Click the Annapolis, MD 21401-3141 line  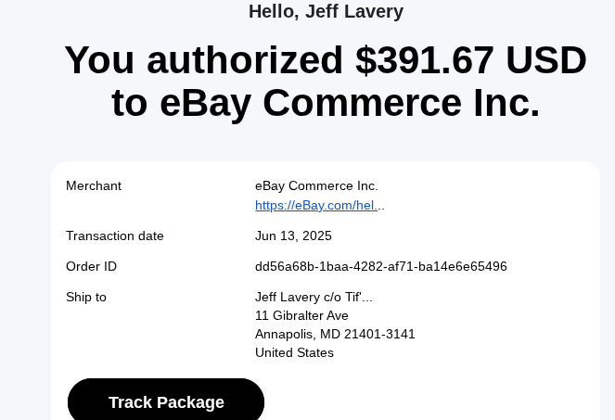335,334
